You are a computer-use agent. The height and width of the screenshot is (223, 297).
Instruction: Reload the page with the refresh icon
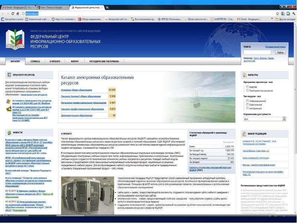pos(13,14)
